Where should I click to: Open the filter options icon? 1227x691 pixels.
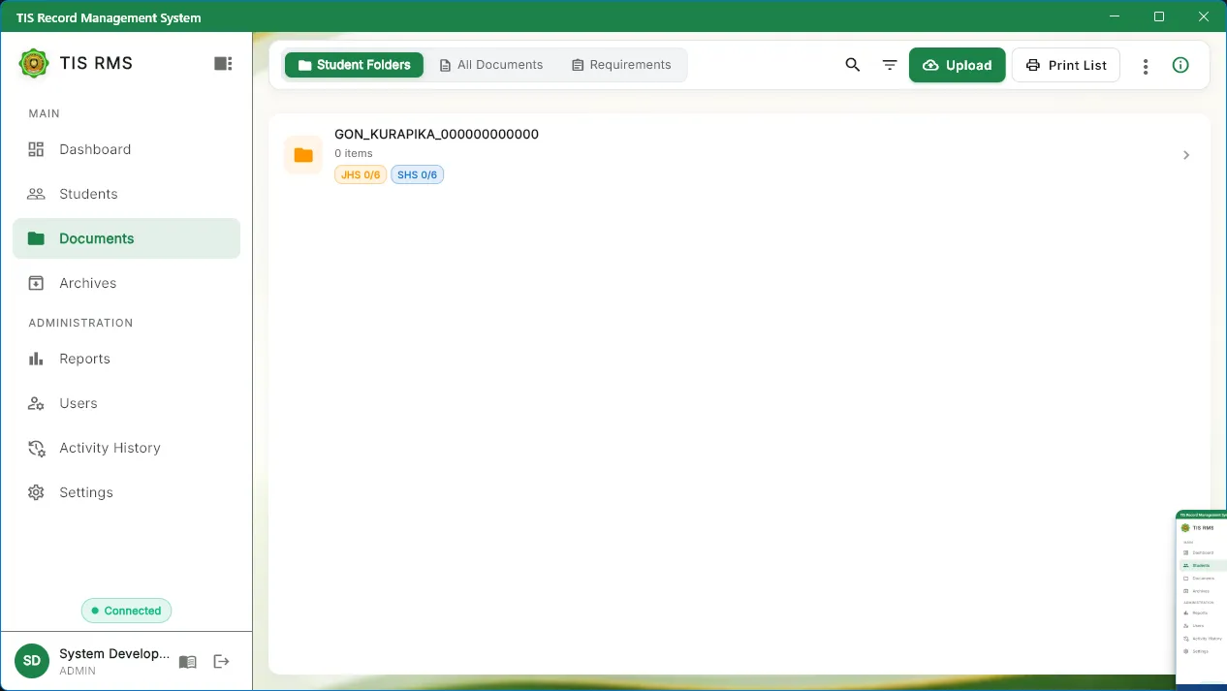tap(890, 65)
